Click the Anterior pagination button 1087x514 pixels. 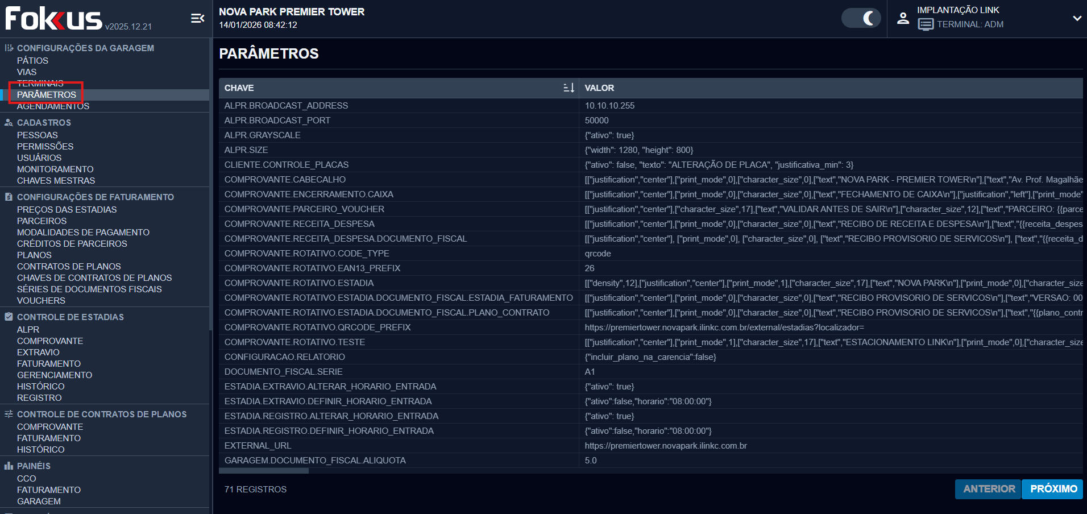(989, 489)
